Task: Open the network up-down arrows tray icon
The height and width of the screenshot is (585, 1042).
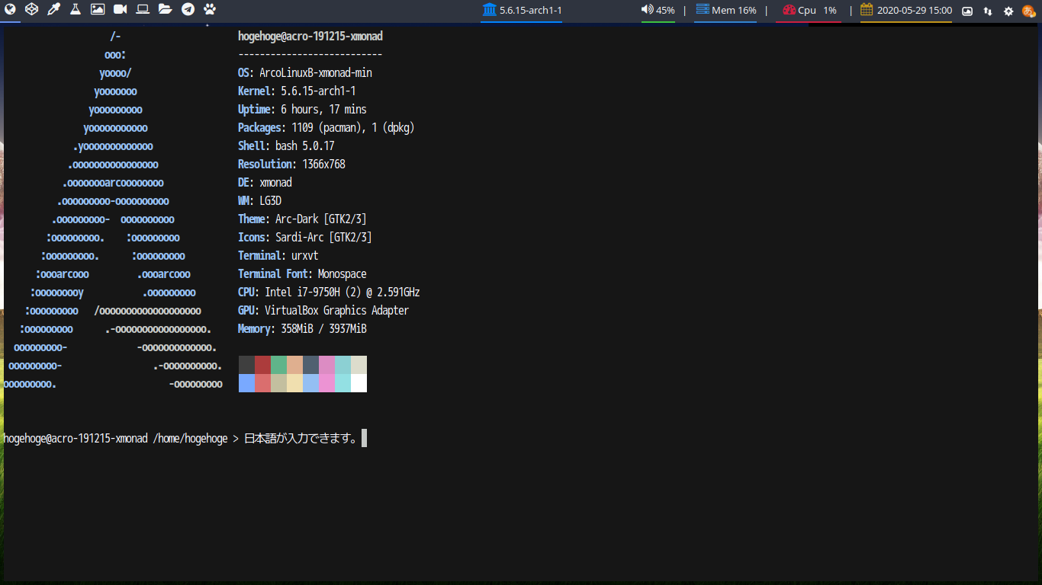Action: (988, 11)
